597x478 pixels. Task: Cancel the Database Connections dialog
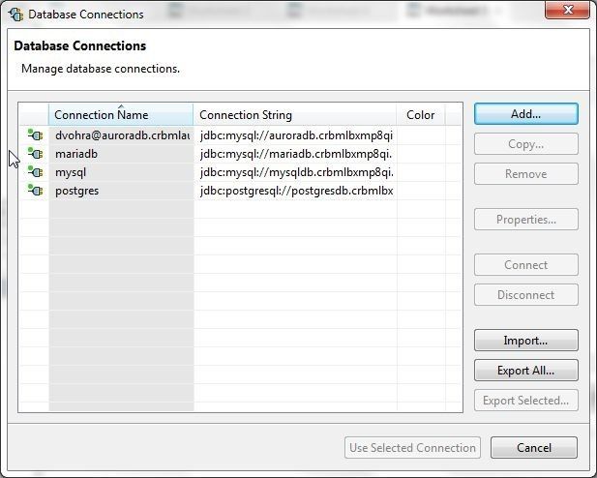click(534, 448)
